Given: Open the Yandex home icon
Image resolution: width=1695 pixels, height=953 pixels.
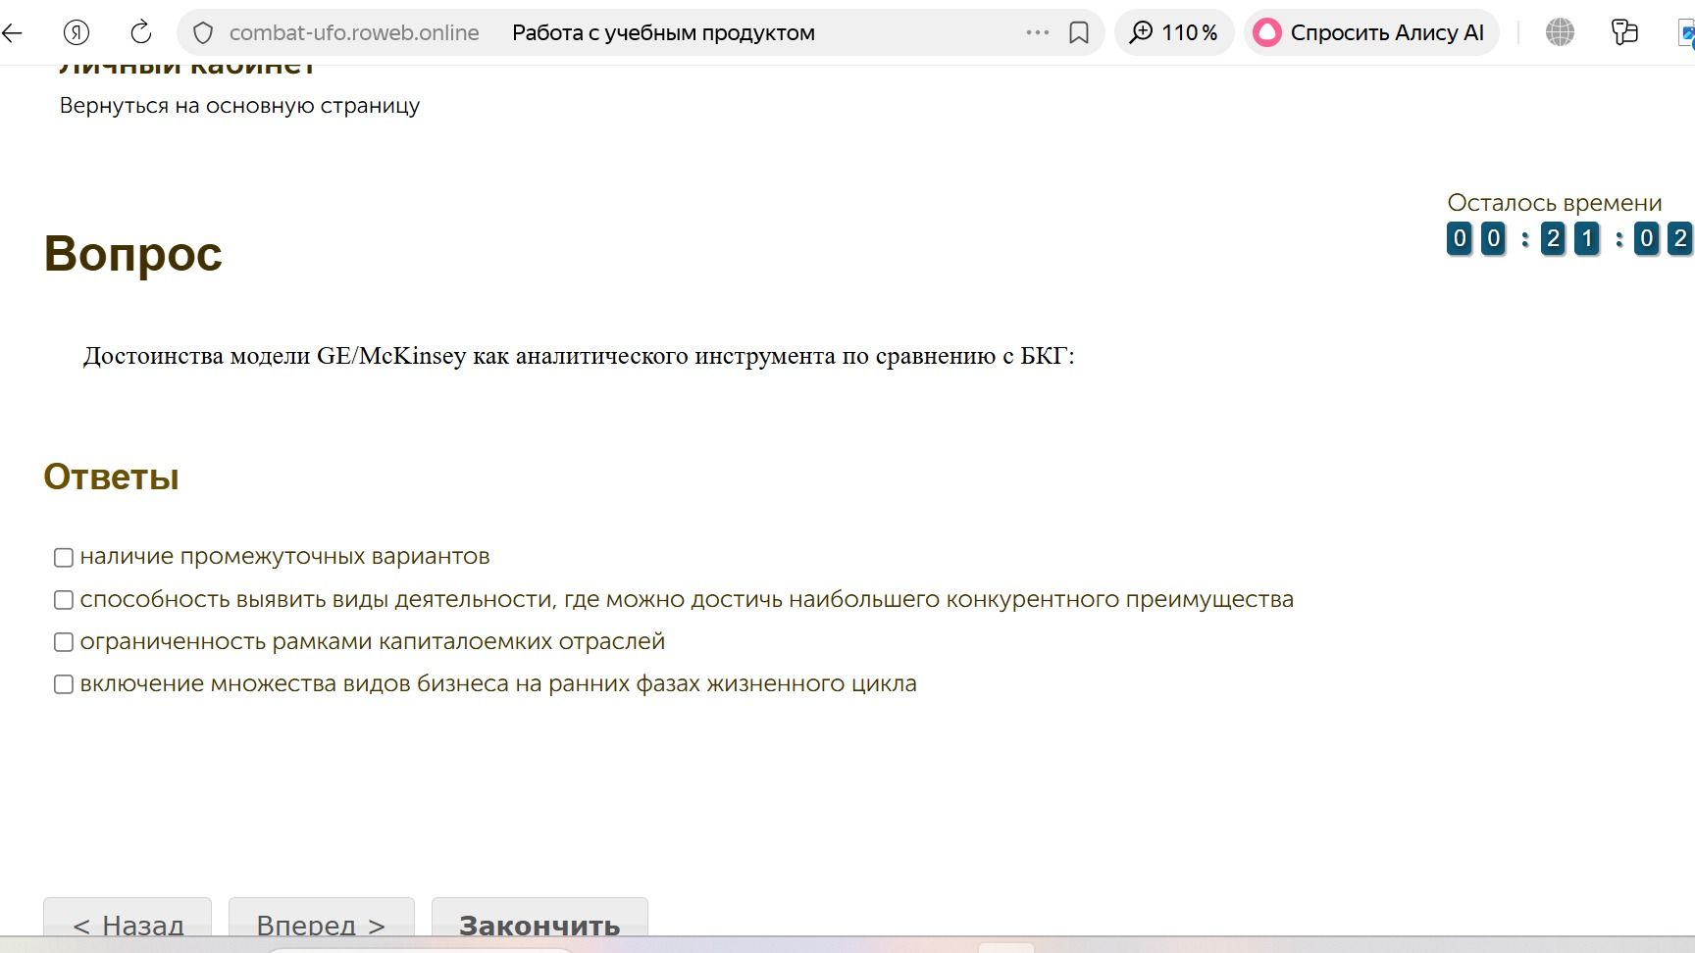Looking at the screenshot, I should pyautogui.click(x=77, y=32).
